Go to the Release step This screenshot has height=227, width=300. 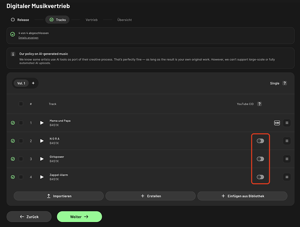[x=20, y=20]
